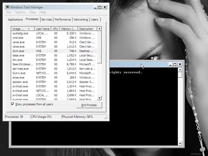Viewport: 208px width, 156px height.
Task: Select the services.exe process
Action: click(x=54, y=69)
